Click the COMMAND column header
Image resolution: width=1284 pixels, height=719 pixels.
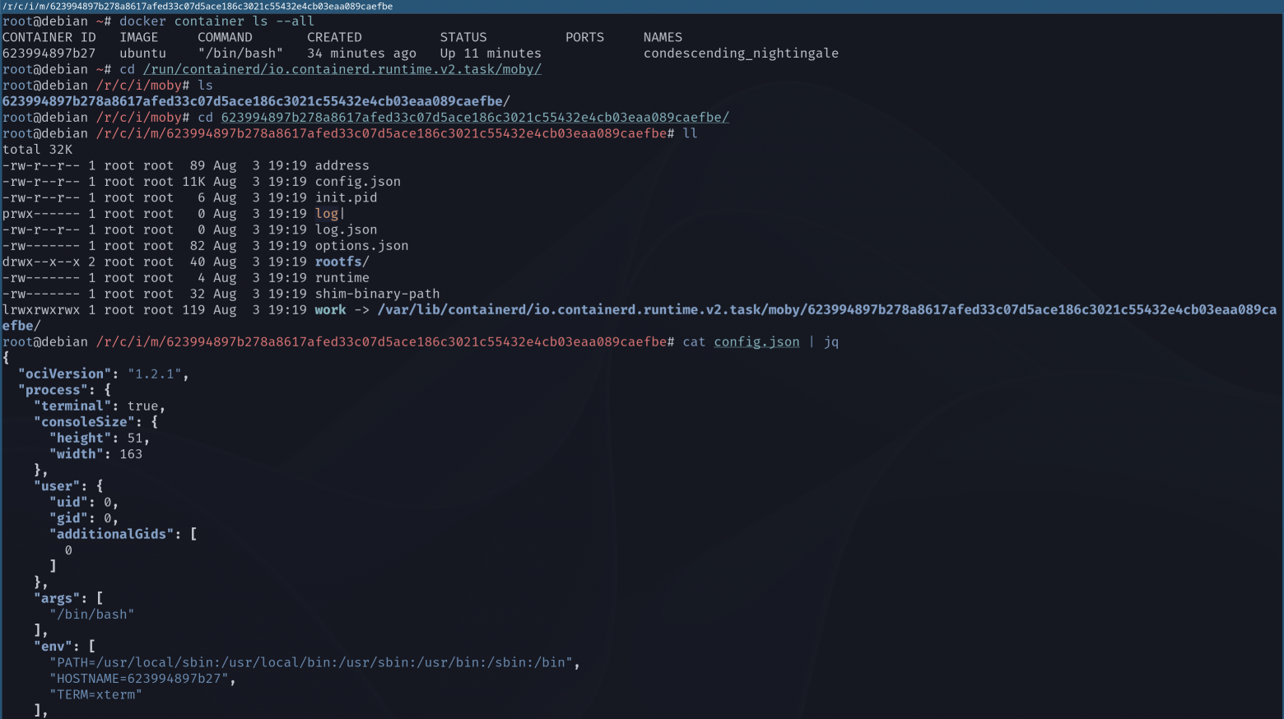[225, 37]
